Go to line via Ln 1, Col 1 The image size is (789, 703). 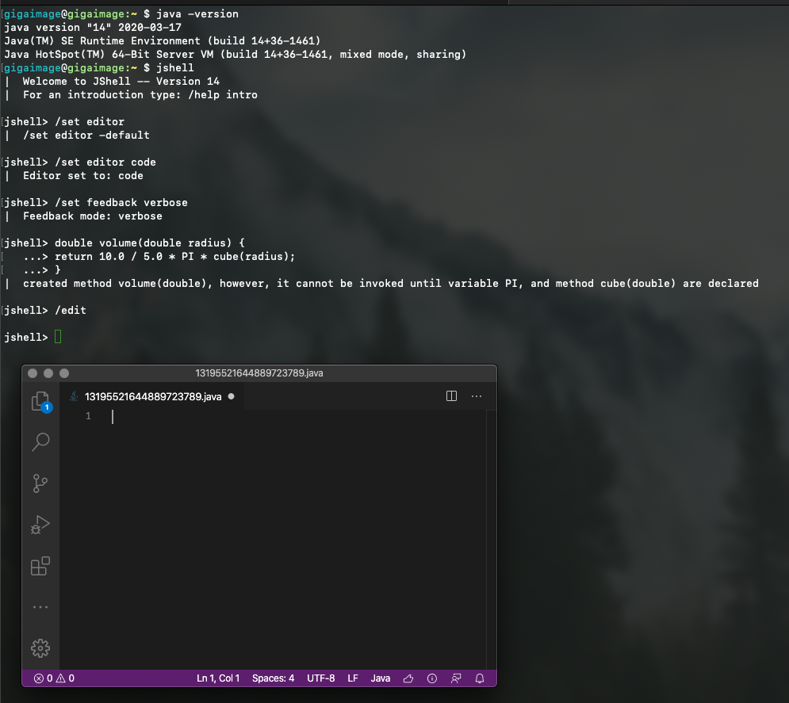[x=218, y=678]
